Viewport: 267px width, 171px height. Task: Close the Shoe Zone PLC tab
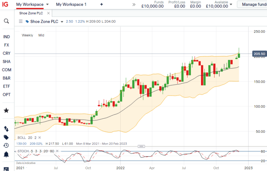48,13
